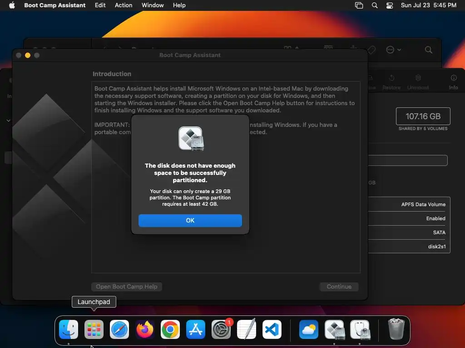Screen dimensions: 465x348
Task: Open the App Store from the Dock
Action: (196, 329)
